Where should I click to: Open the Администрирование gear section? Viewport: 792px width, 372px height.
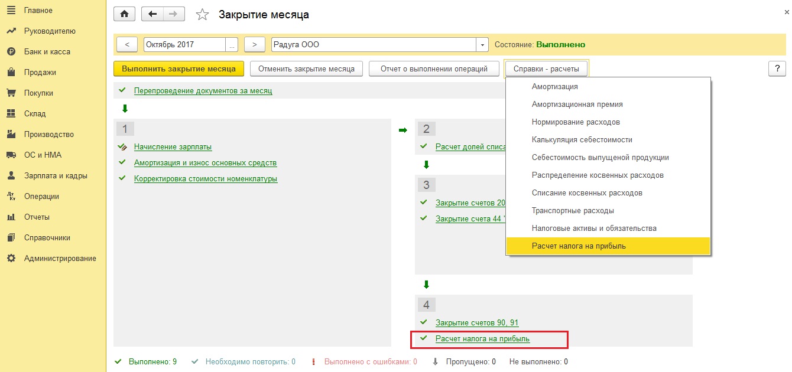pos(11,259)
